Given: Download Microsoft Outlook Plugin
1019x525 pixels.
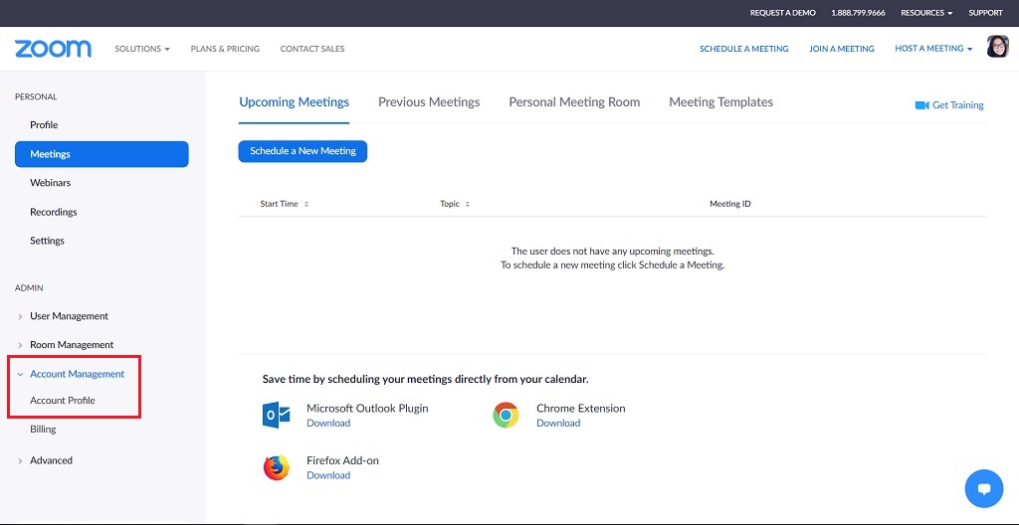Looking at the screenshot, I should [x=328, y=423].
